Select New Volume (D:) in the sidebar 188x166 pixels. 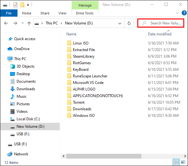pyautogui.click(x=30, y=127)
